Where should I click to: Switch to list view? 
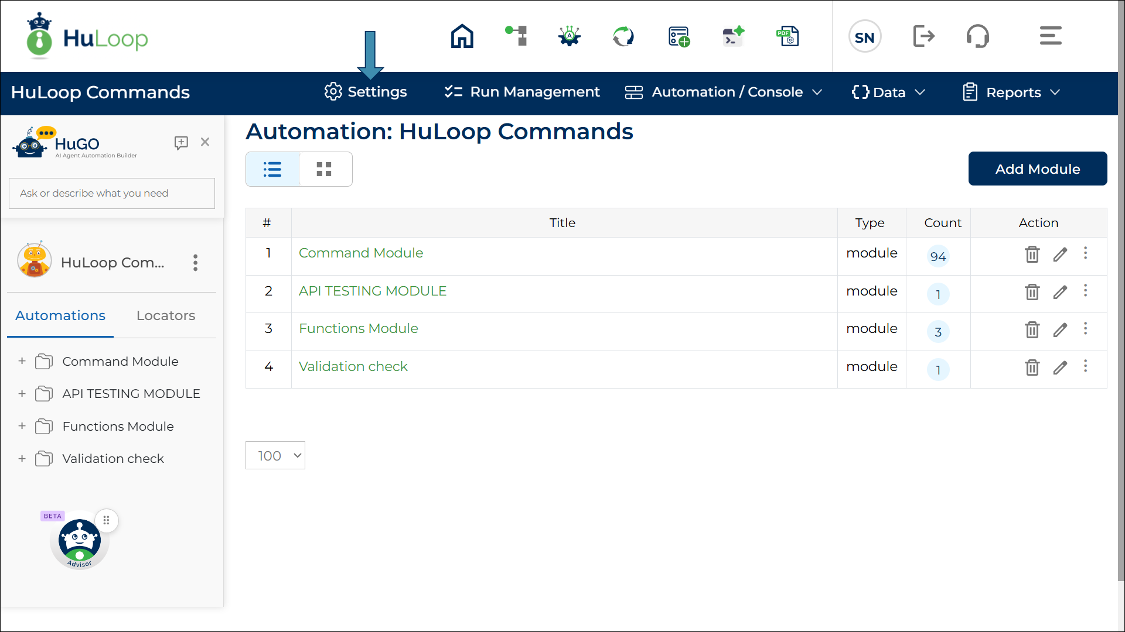click(272, 169)
